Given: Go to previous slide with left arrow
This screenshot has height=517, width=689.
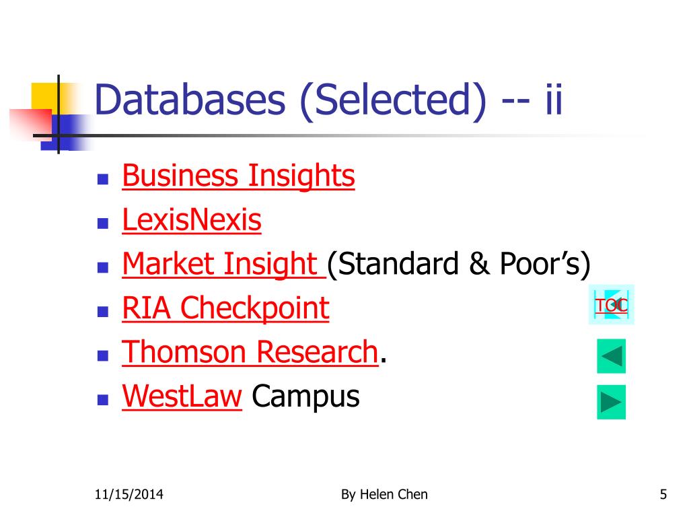Looking at the screenshot, I should 611,356.
